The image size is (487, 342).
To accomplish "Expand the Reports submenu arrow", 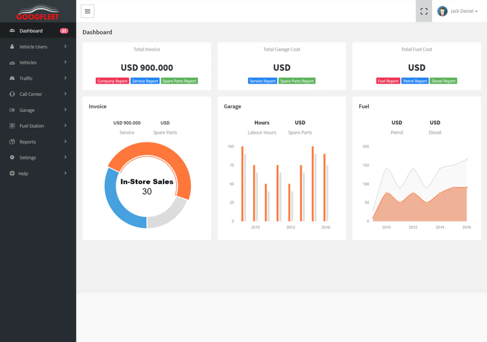I will (65, 141).
